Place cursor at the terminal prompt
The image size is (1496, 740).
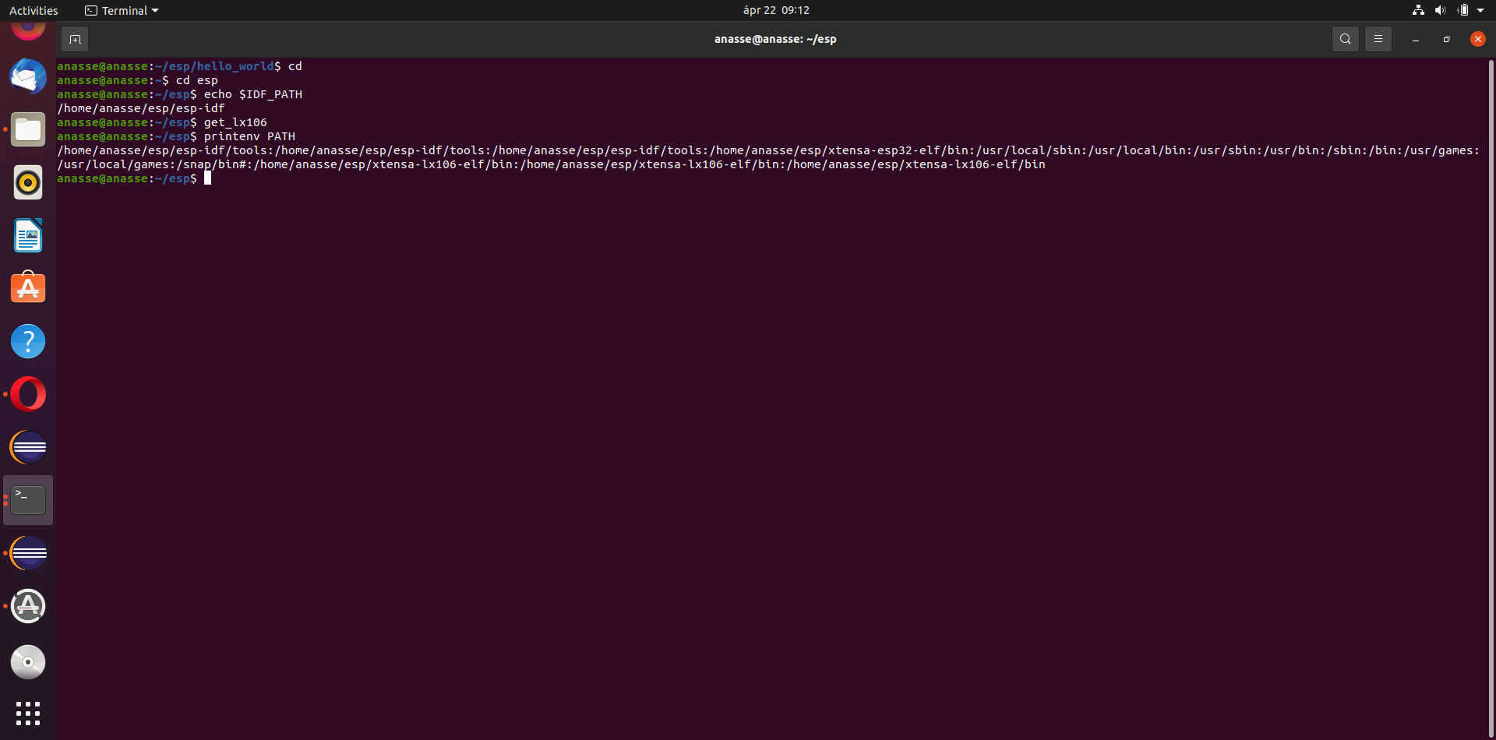point(208,178)
